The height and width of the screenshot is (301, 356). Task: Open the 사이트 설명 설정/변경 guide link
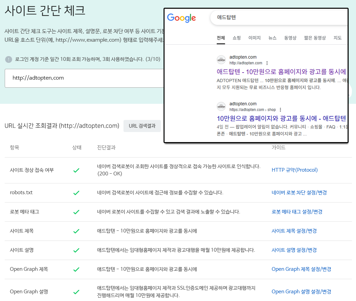tap(294, 250)
